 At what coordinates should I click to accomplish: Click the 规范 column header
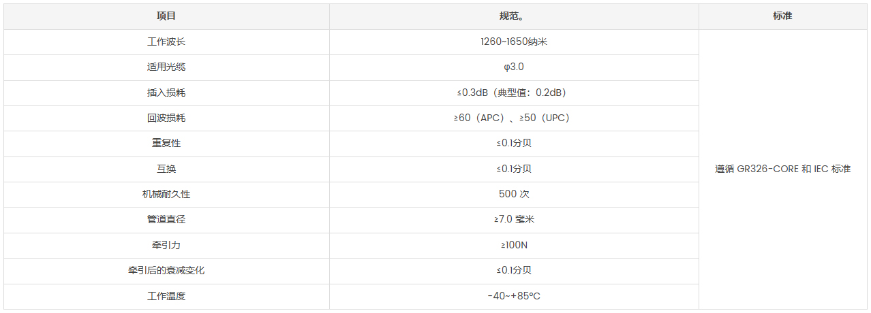point(513,16)
